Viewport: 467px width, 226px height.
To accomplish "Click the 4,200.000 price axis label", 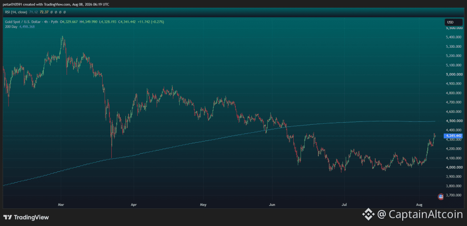I will (454, 149).
